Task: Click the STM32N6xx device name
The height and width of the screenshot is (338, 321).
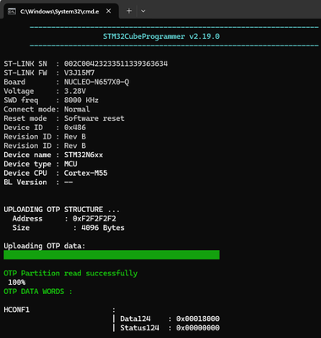Action: click(84, 155)
